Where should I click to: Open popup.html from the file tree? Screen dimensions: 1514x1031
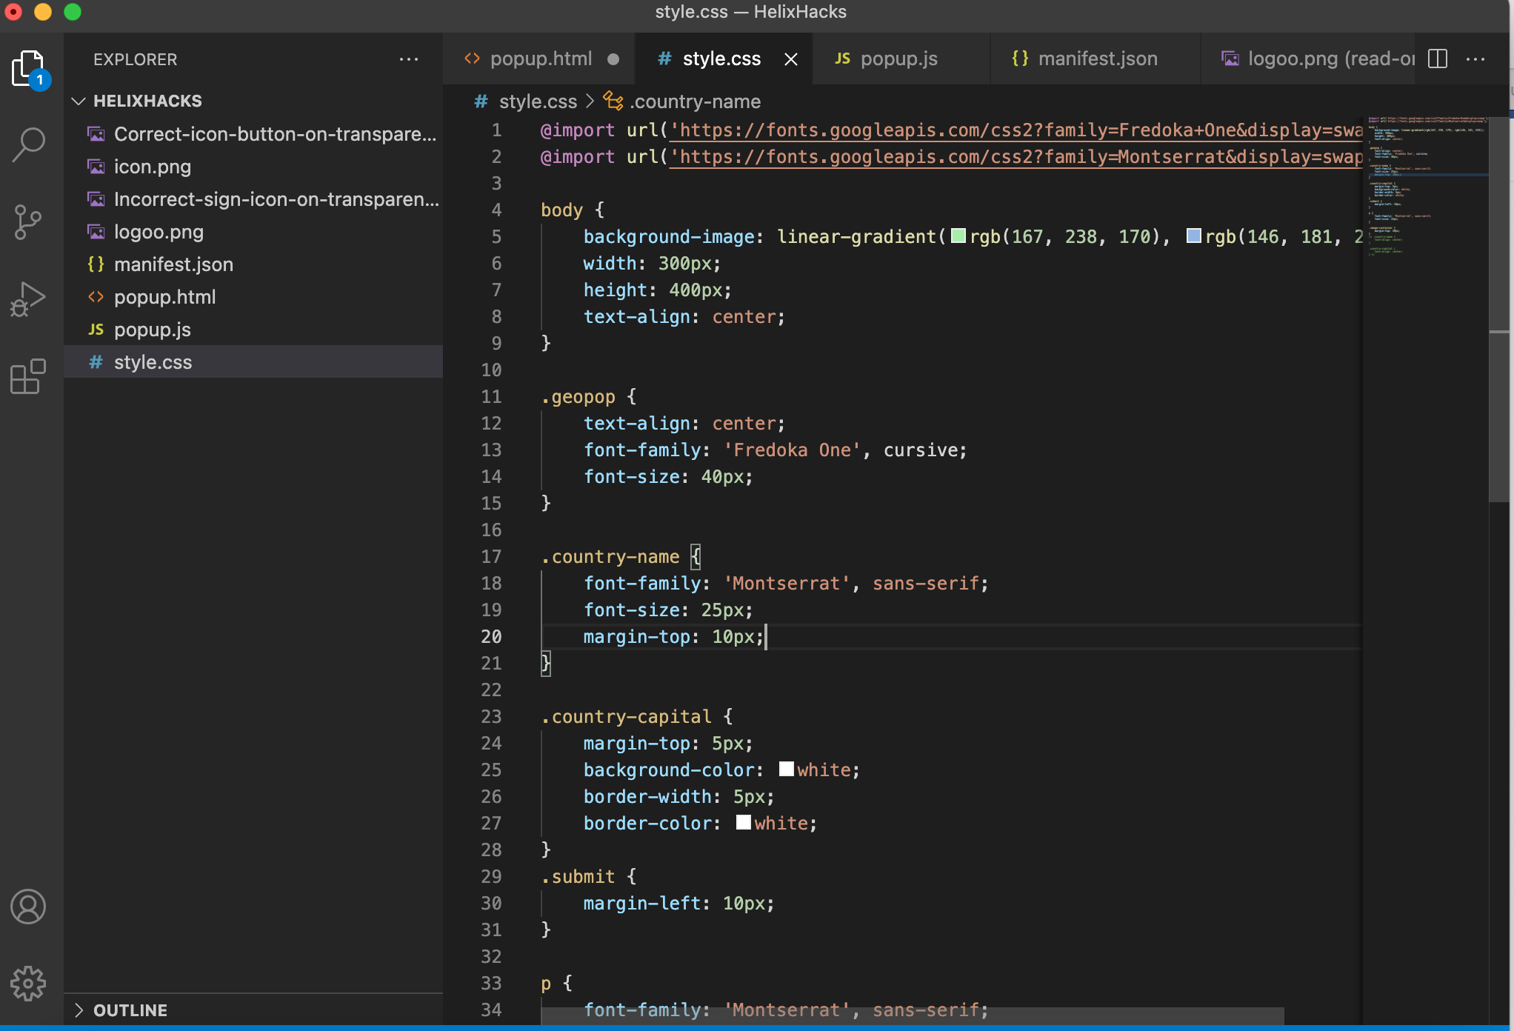click(164, 297)
